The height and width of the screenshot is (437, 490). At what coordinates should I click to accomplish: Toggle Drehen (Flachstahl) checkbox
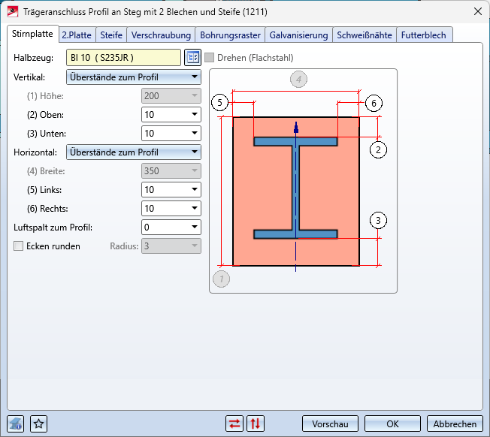click(x=210, y=57)
